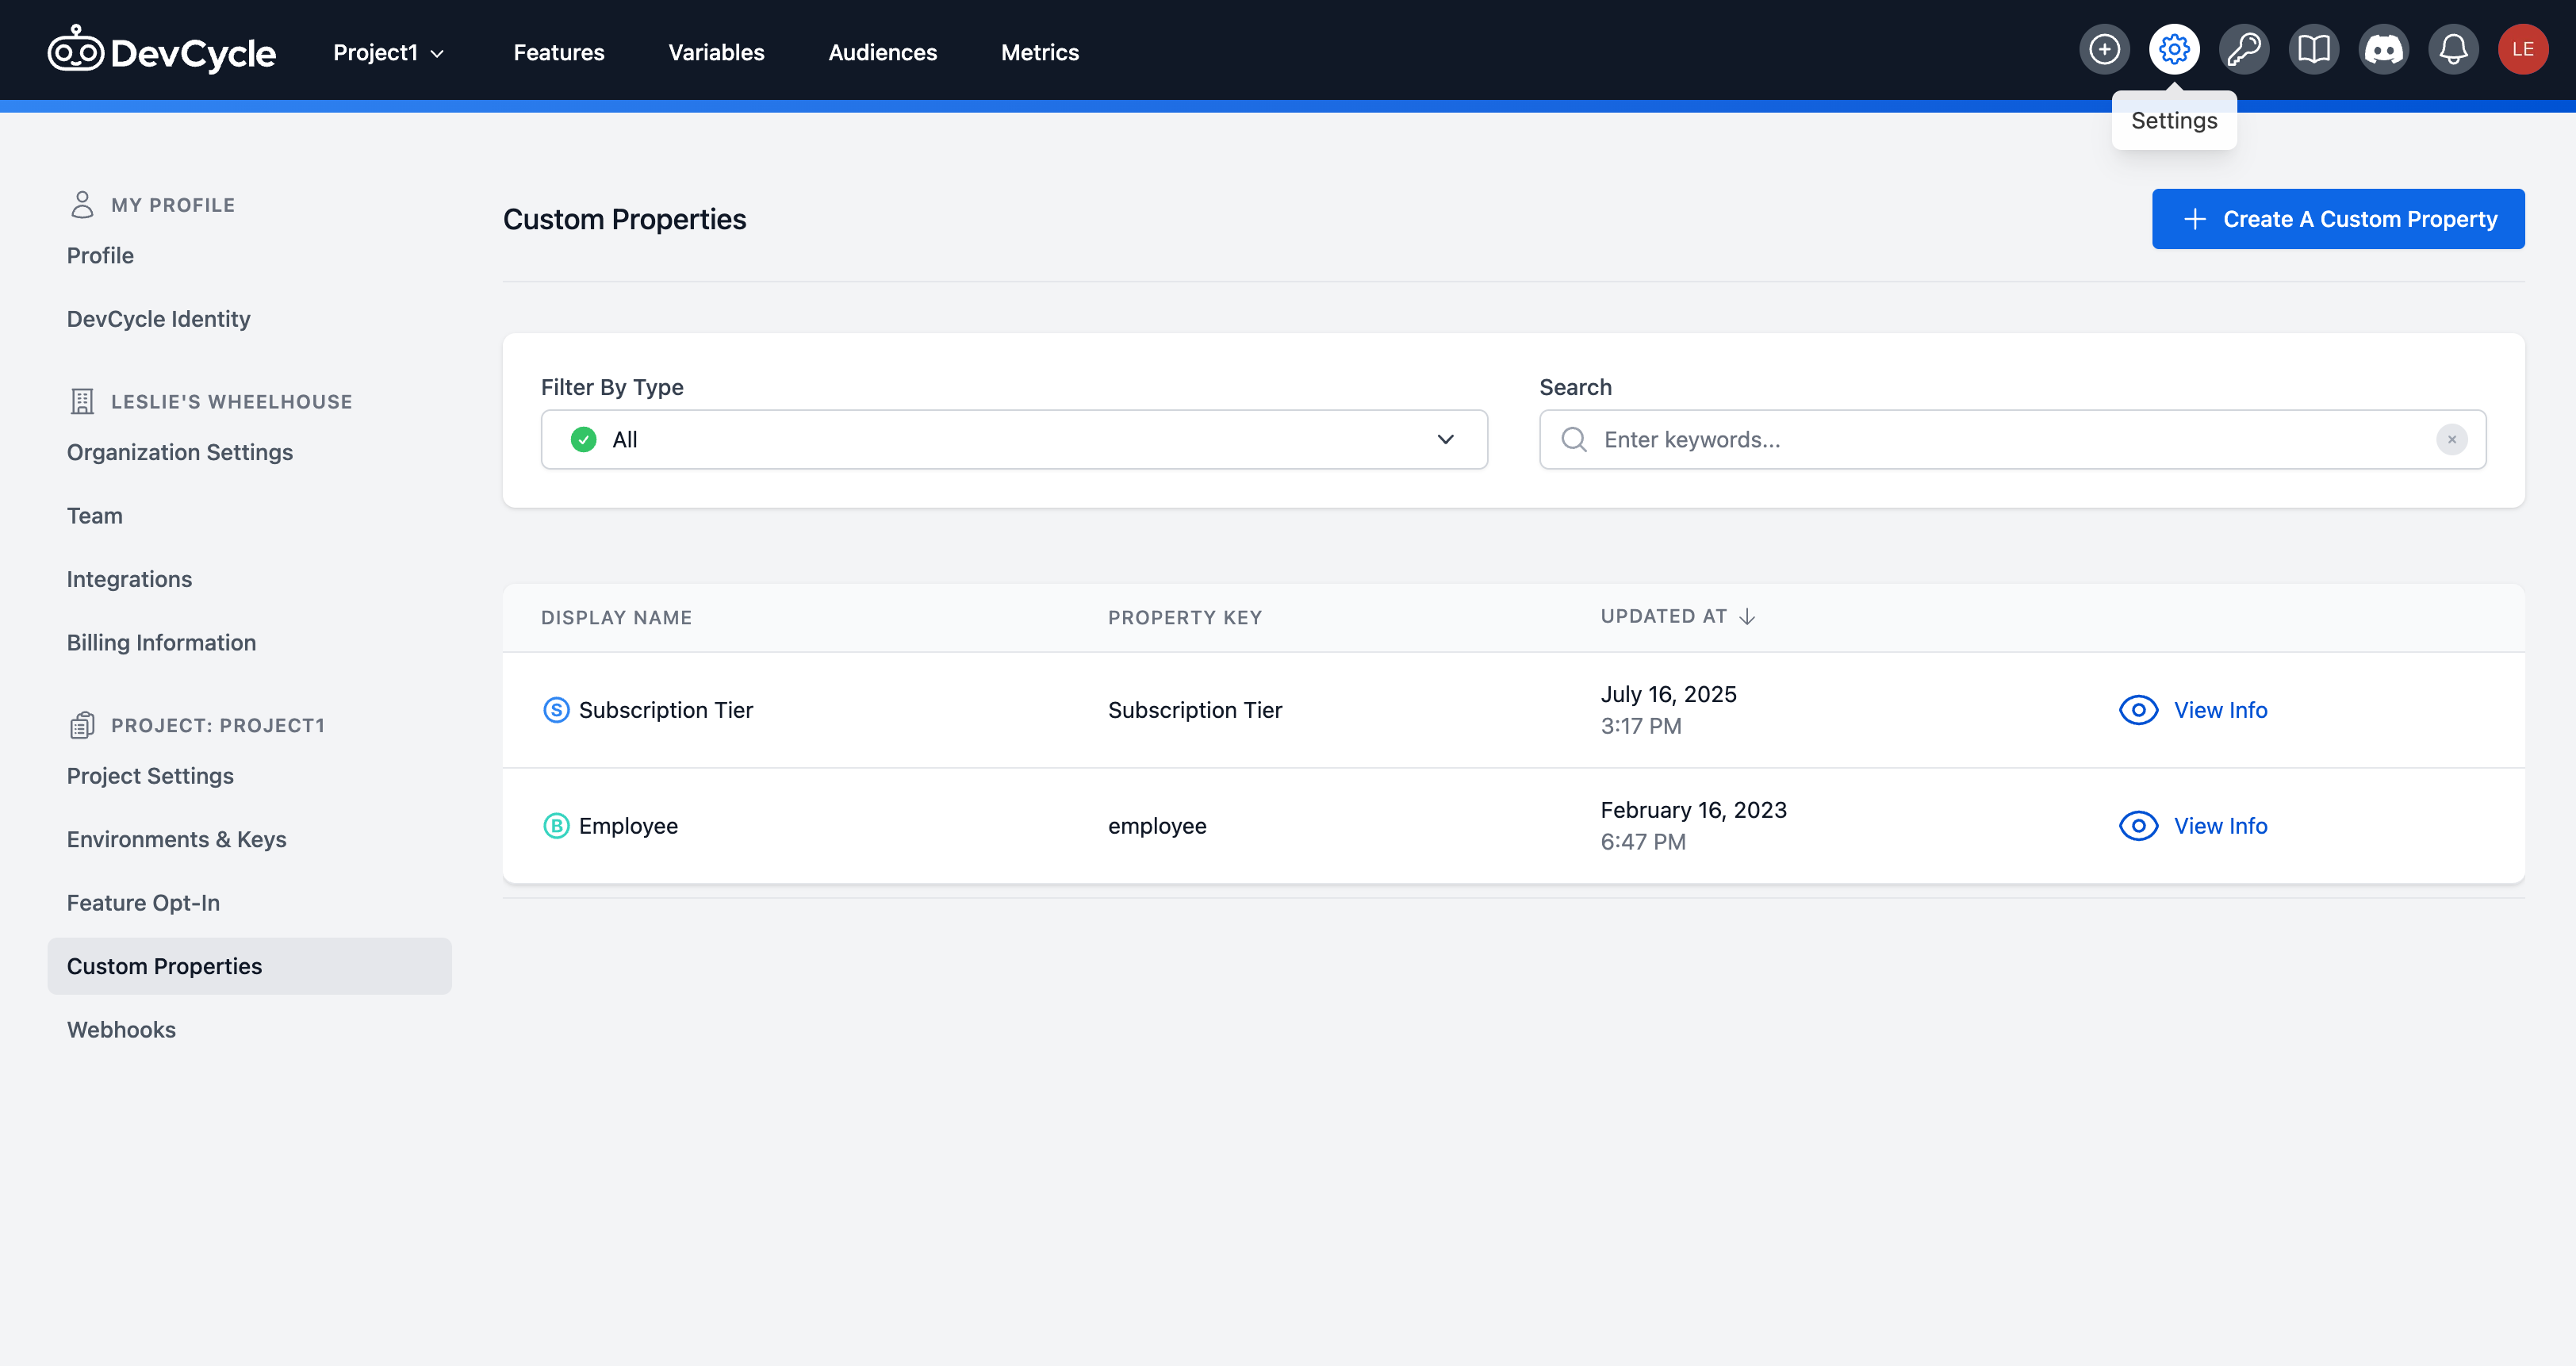Viewport: 2576px width, 1366px height.
Task: Click the B type icon on Employee row
Action: coord(556,826)
